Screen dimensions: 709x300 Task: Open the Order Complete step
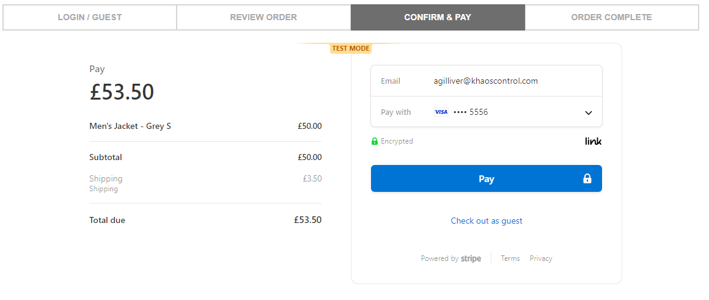(612, 18)
